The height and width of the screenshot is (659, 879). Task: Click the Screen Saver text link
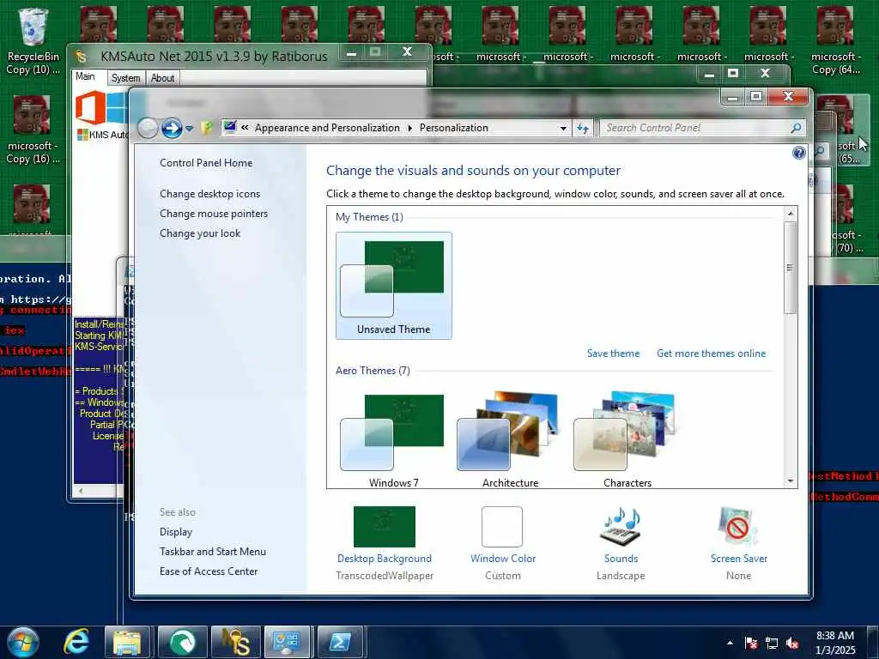(x=738, y=559)
